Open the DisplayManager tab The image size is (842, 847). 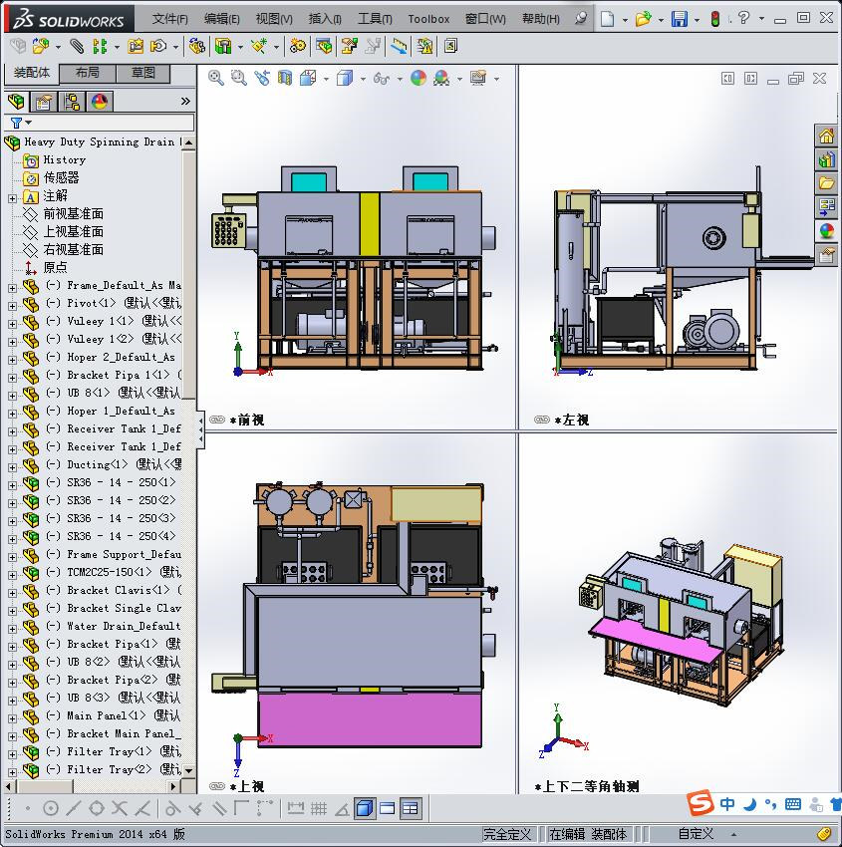pyautogui.click(x=100, y=101)
